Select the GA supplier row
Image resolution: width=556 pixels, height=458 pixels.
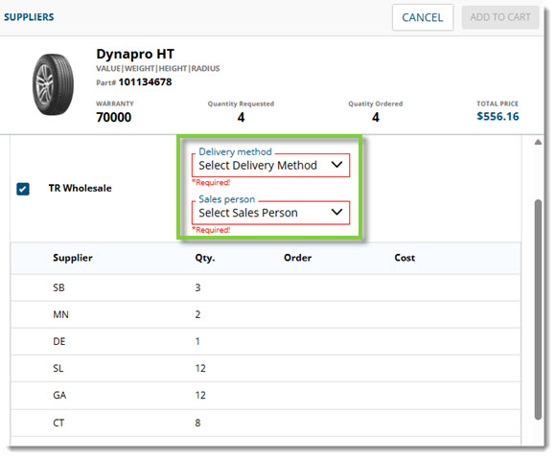coord(266,396)
